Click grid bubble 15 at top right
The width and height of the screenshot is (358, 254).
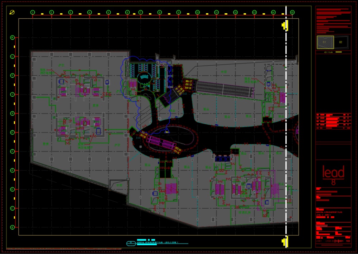(292, 13)
